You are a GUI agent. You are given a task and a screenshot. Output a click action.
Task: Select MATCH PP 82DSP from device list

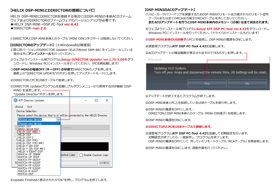[x=39, y=163]
